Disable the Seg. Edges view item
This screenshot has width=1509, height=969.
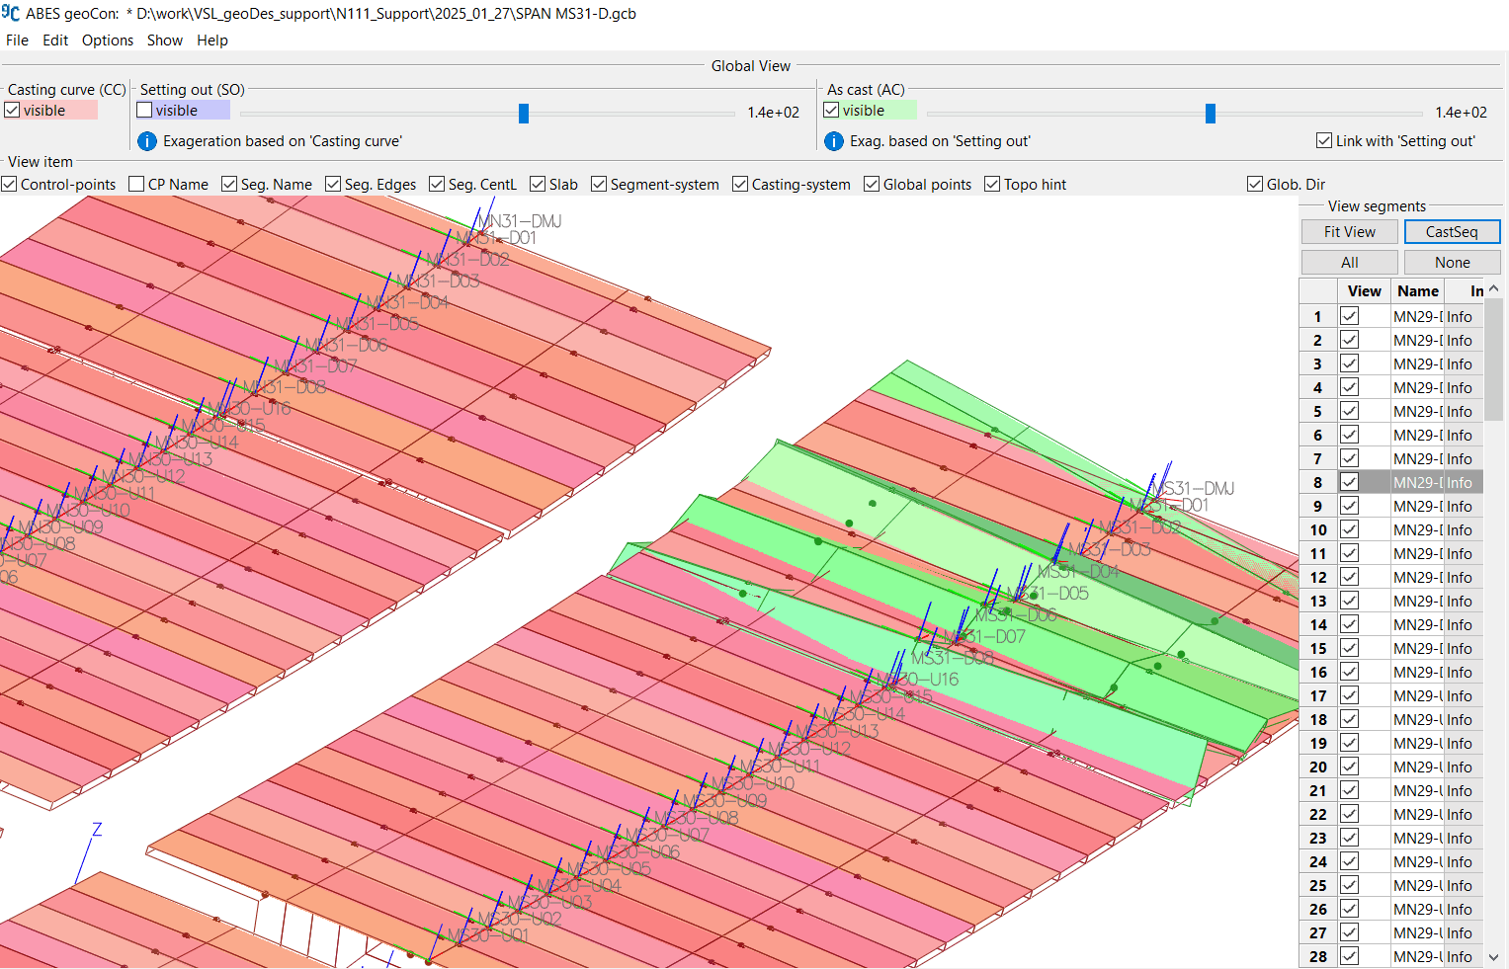click(333, 184)
